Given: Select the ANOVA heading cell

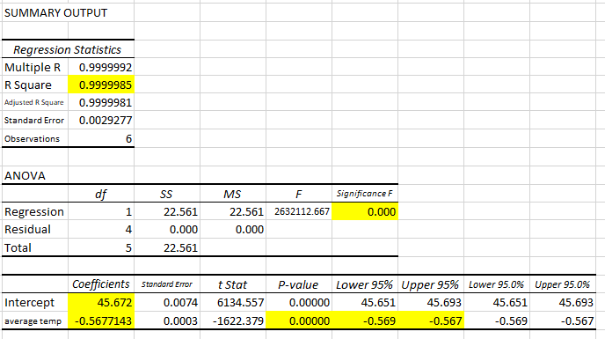Looking at the screenshot, I should click(x=35, y=176).
